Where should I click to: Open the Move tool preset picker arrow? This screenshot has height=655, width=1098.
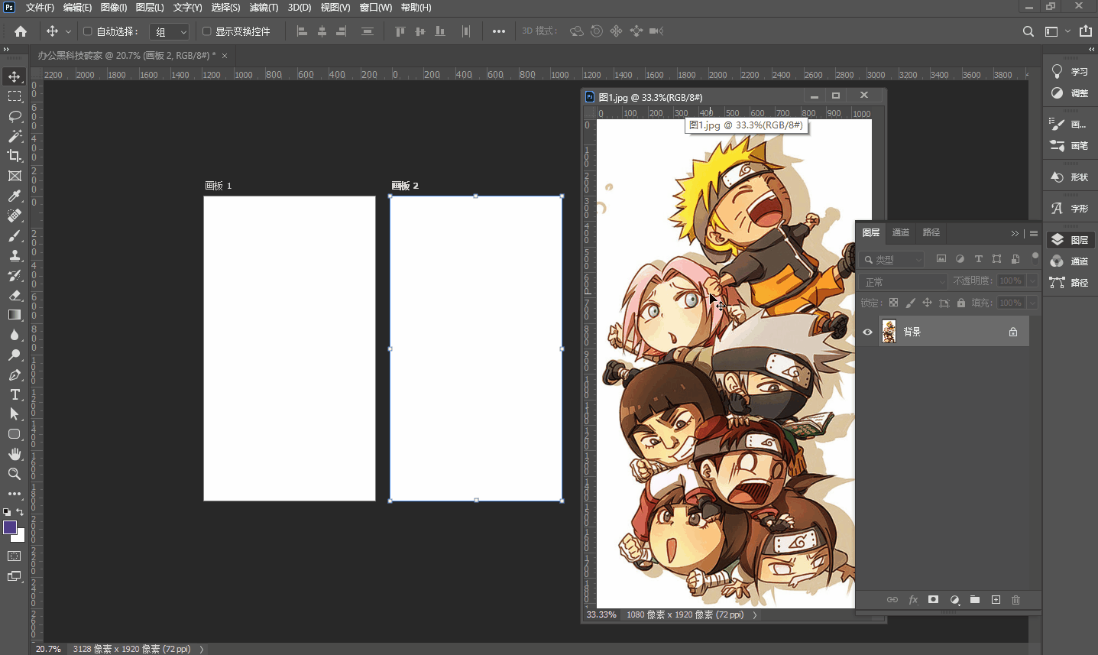click(x=68, y=31)
